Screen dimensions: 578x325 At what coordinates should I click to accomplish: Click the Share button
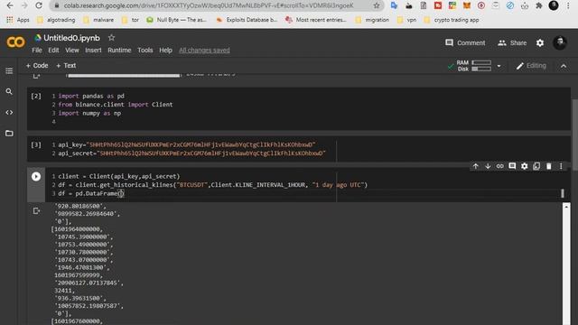(x=512, y=42)
